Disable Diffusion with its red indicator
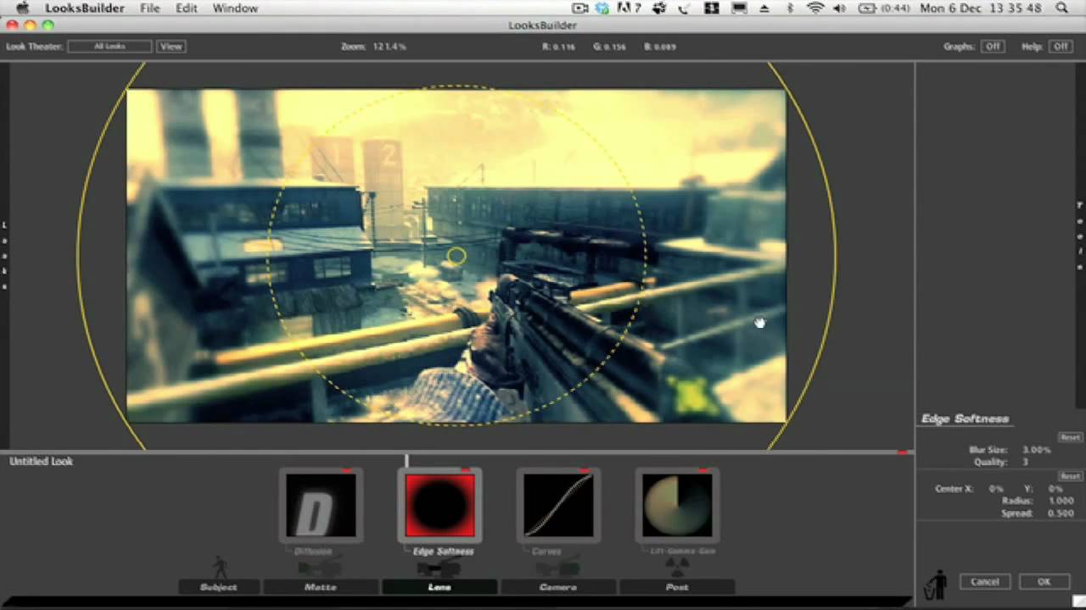 [346, 470]
